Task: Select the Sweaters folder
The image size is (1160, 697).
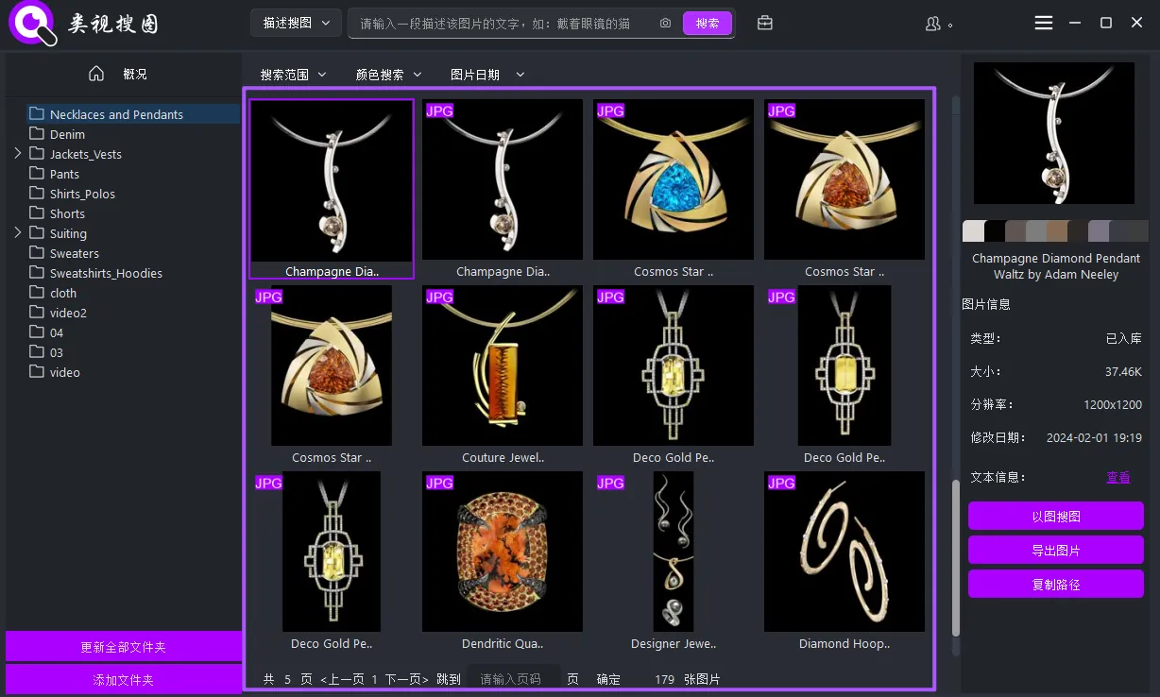Action: [x=73, y=253]
